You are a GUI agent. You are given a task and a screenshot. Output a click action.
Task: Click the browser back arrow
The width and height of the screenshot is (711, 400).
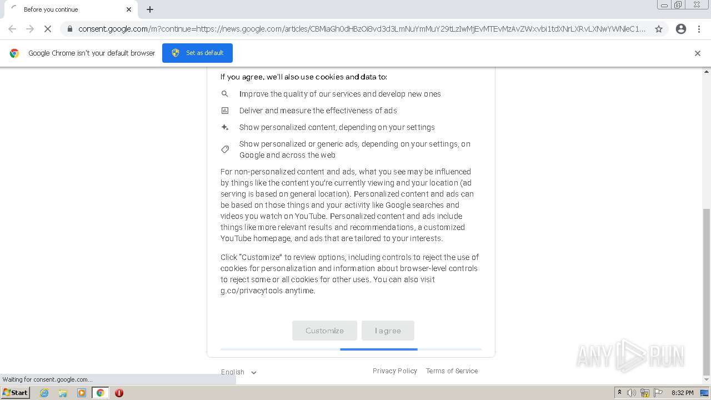point(12,29)
